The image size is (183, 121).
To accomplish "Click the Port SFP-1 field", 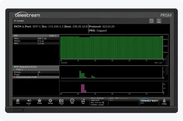I will [x=33, y=27].
